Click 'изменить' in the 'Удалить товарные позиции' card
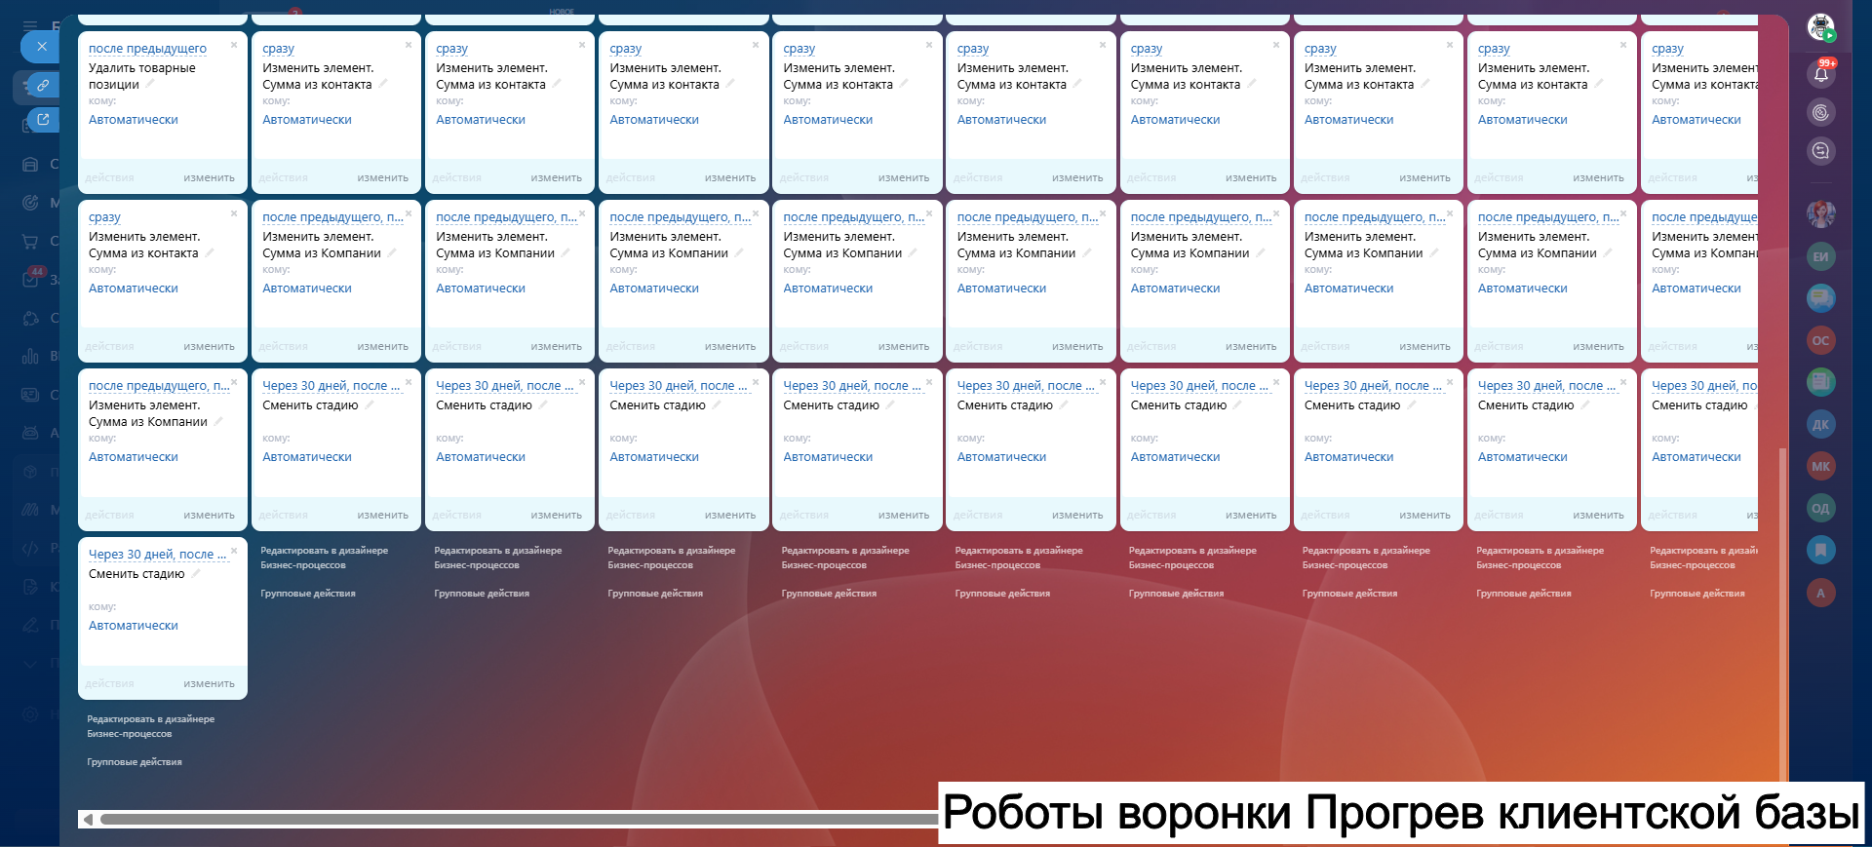 [209, 178]
